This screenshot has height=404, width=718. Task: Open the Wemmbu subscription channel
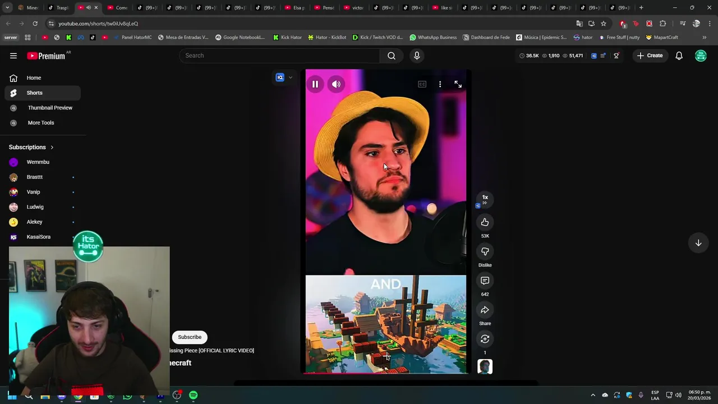pos(43,162)
